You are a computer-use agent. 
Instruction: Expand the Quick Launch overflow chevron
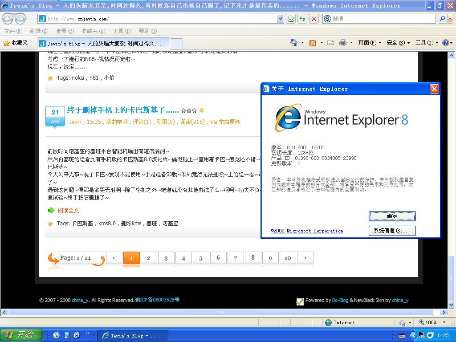point(87,333)
